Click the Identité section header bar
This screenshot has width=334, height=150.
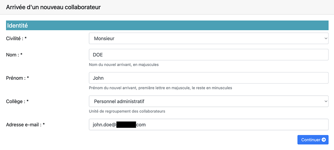(x=167, y=26)
